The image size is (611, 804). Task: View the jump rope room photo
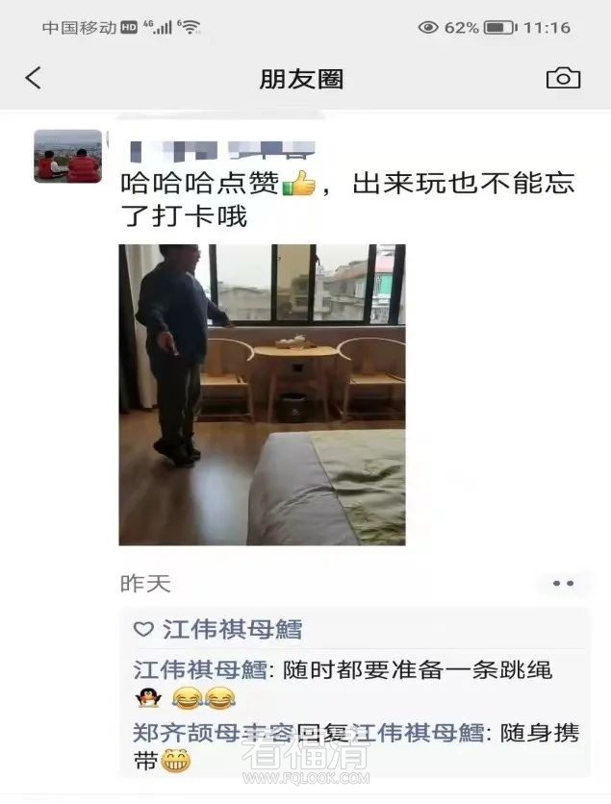[262, 395]
